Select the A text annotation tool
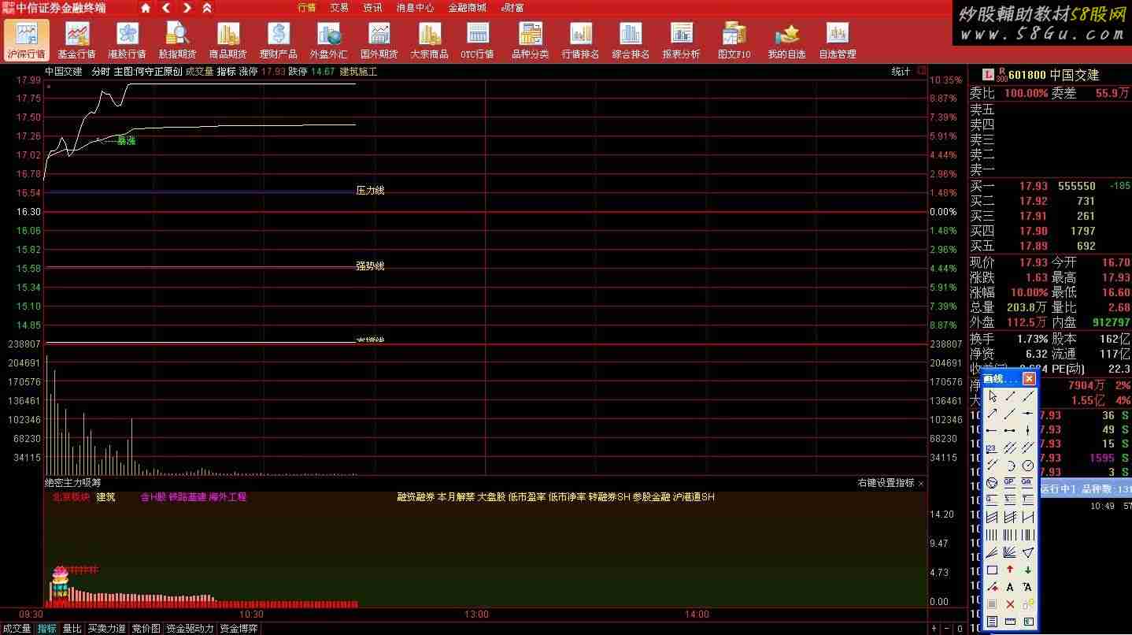The height and width of the screenshot is (635, 1132). (1010, 587)
